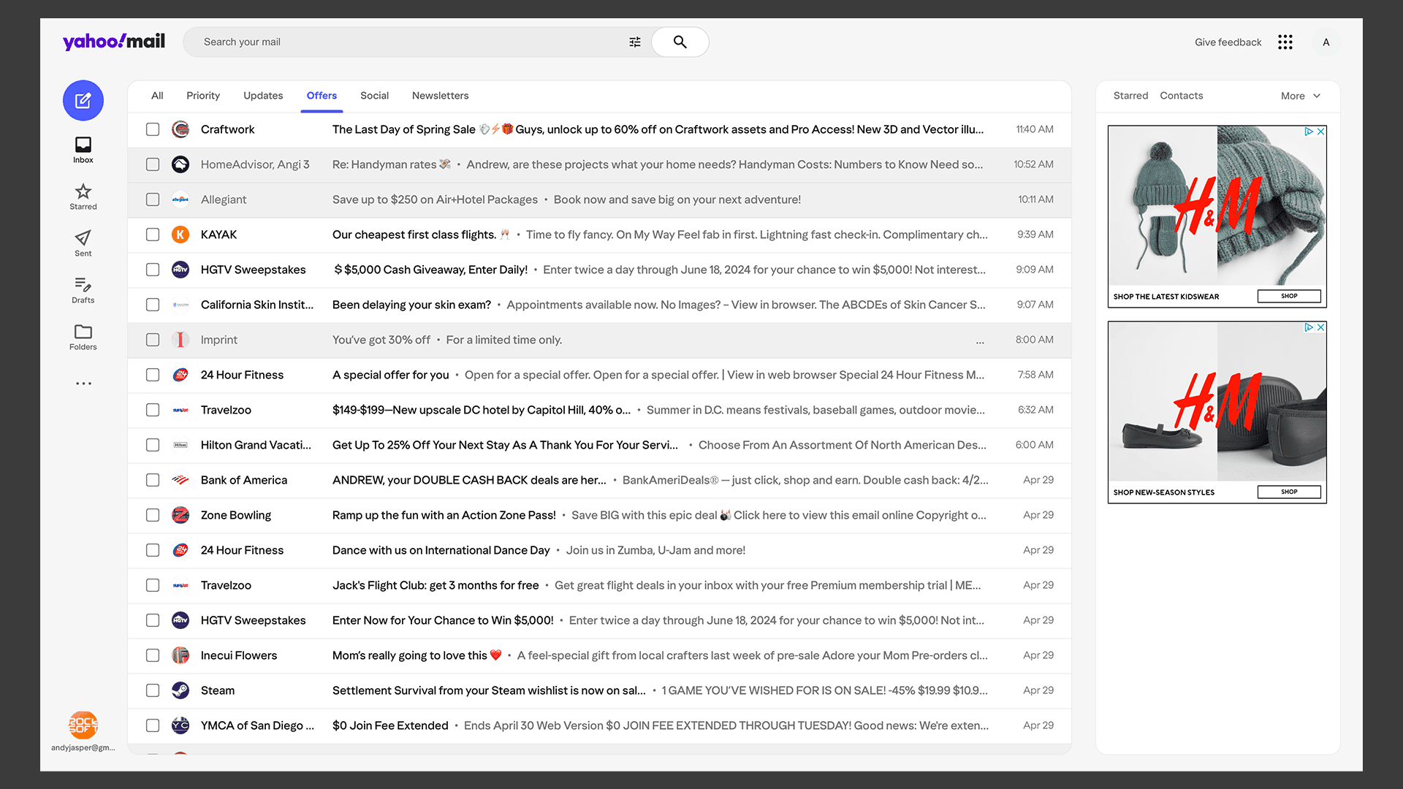Open the Inbox from sidebar
This screenshot has width=1403, height=789.
pyautogui.click(x=83, y=150)
